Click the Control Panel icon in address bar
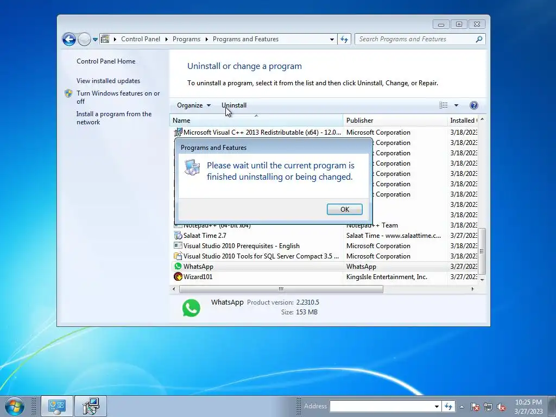This screenshot has height=417, width=556. click(x=105, y=39)
